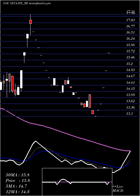Click the 13.1 price axis label
140x196 pixels.
(129, 114)
